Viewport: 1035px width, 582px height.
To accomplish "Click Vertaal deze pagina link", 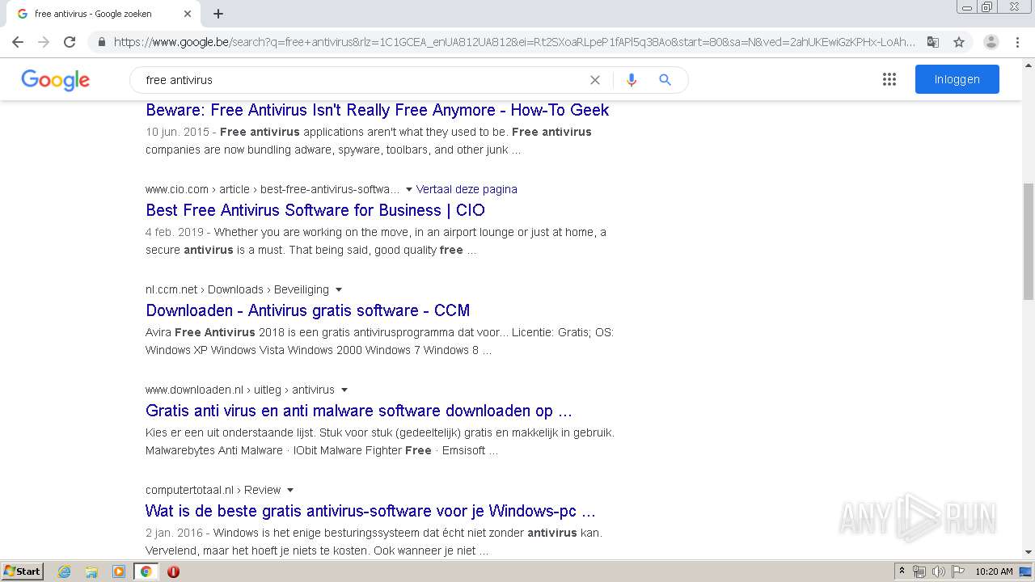I will [467, 189].
